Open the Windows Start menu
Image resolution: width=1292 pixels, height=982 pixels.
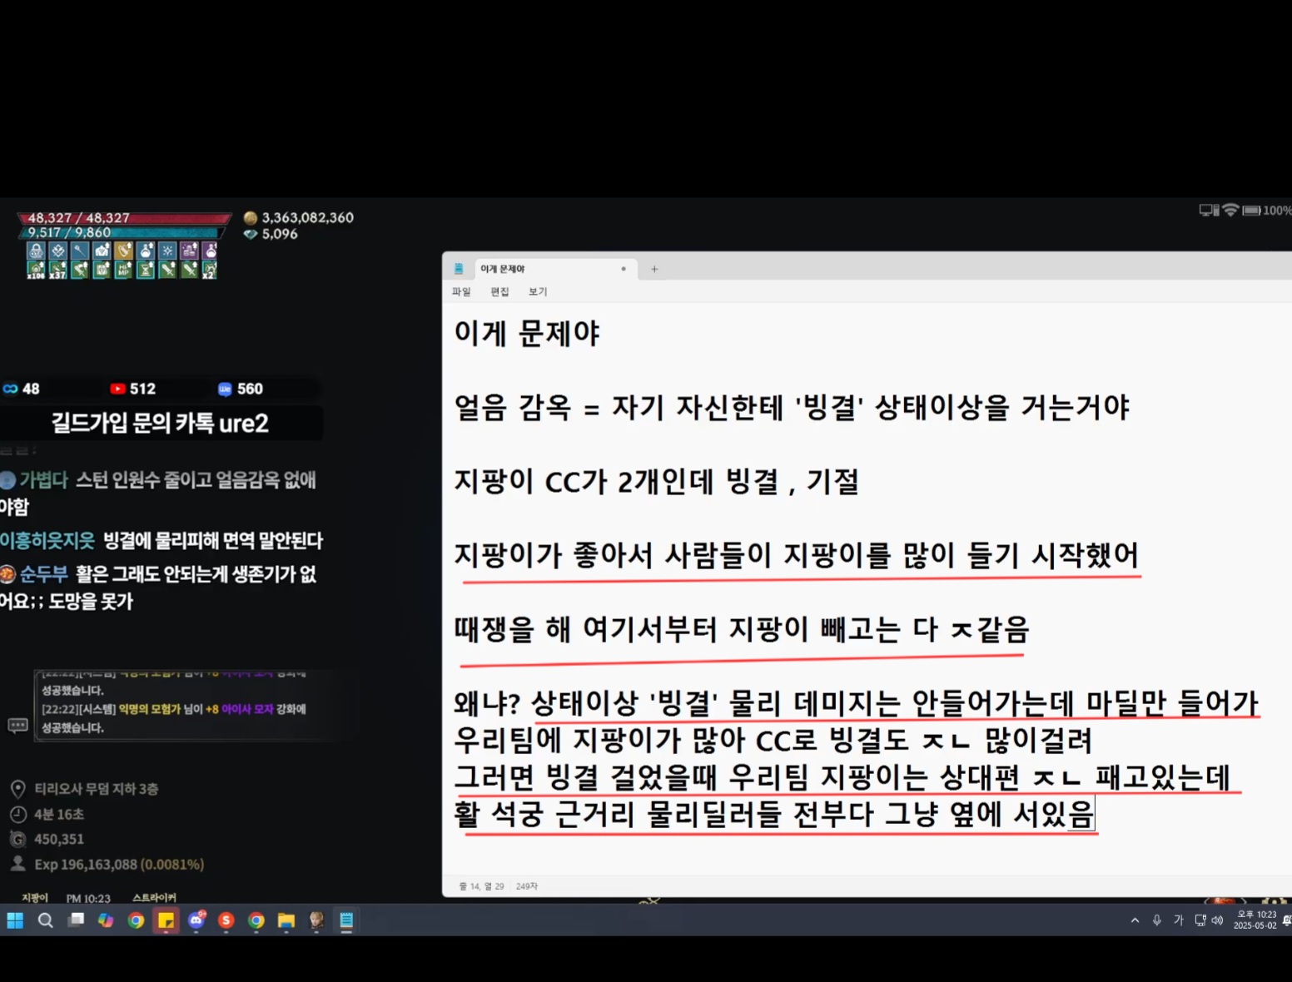(15, 920)
